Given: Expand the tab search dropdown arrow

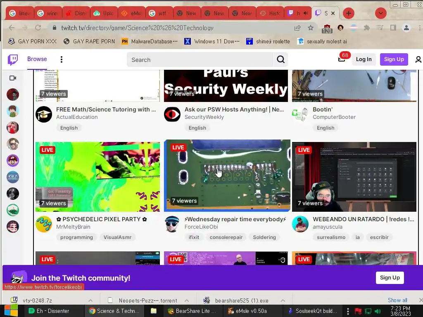Looking at the screenshot, I should pyautogui.click(x=380, y=13).
